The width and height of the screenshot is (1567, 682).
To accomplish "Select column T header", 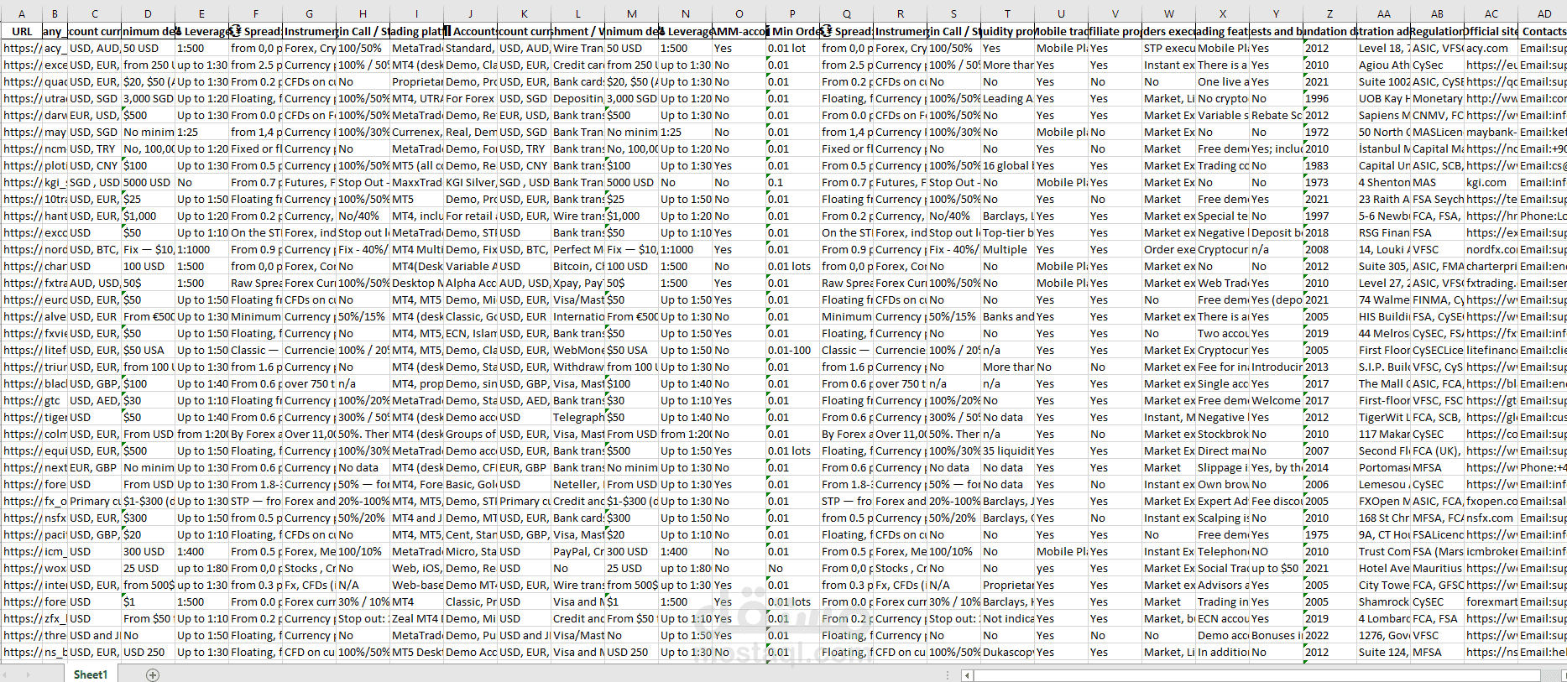I will (1007, 13).
